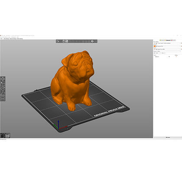This screenshot has height=182, width=182.
Task: Switch to sliced layers preview cube
Action: point(7,136)
